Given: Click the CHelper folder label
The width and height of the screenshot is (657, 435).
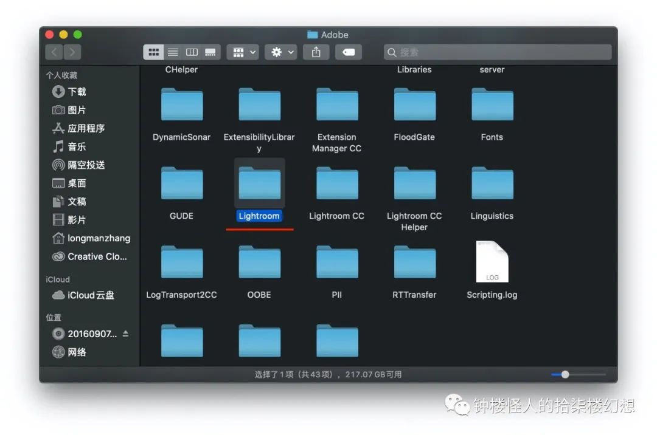Looking at the screenshot, I should [x=181, y=69].
